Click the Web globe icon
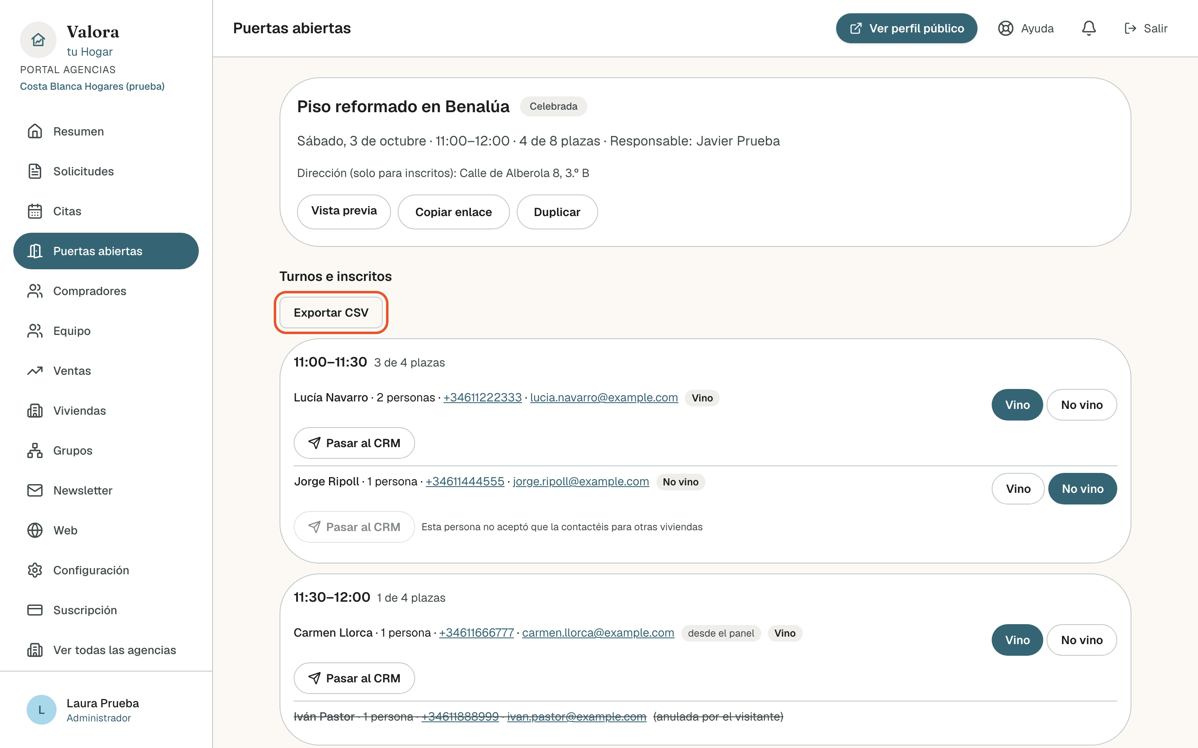The height and width of the screenshot is (748, 1198). pyautogui.click(x=35, y=530)
